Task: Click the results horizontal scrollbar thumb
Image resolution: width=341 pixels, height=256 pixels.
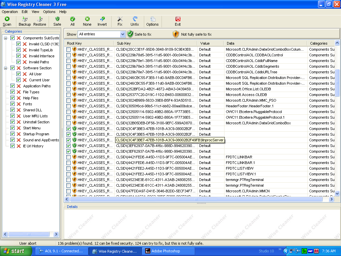Action: click(x=196, y=199)
